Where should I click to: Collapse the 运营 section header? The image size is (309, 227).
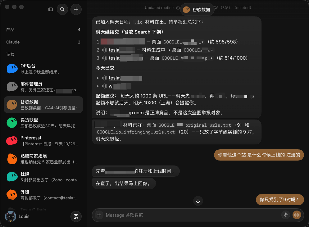coord(10,54)
